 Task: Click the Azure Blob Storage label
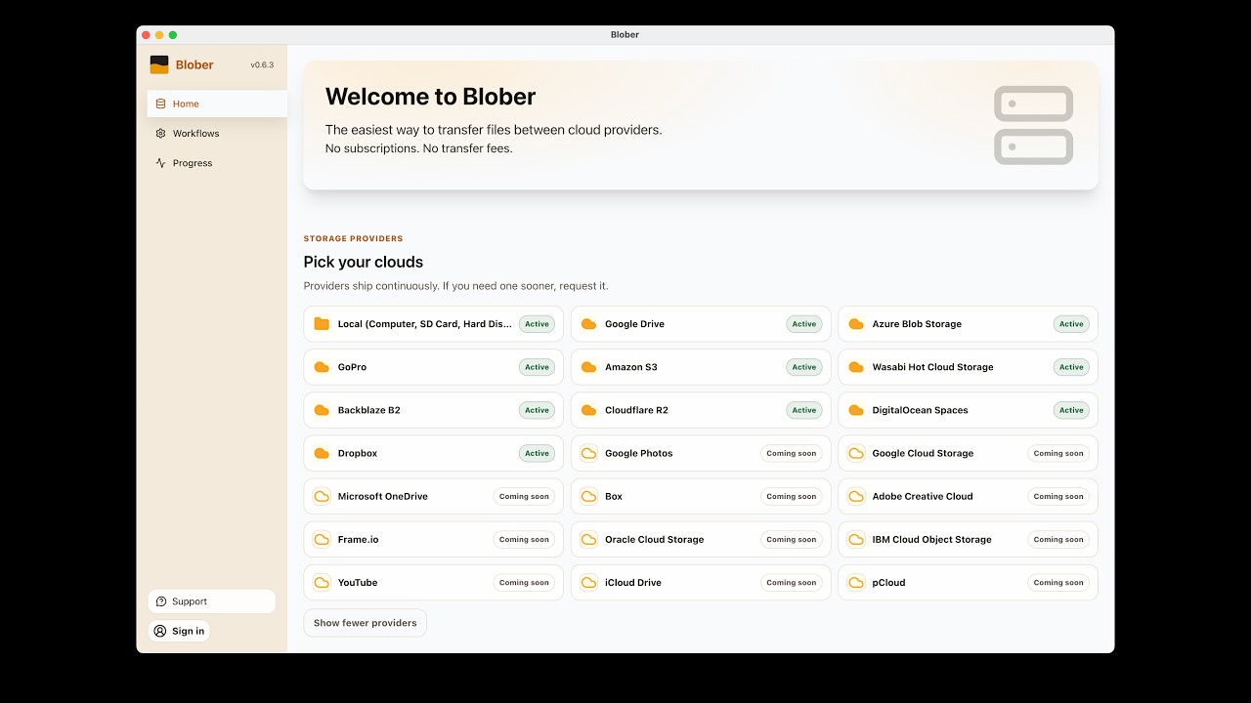[917, 324]
